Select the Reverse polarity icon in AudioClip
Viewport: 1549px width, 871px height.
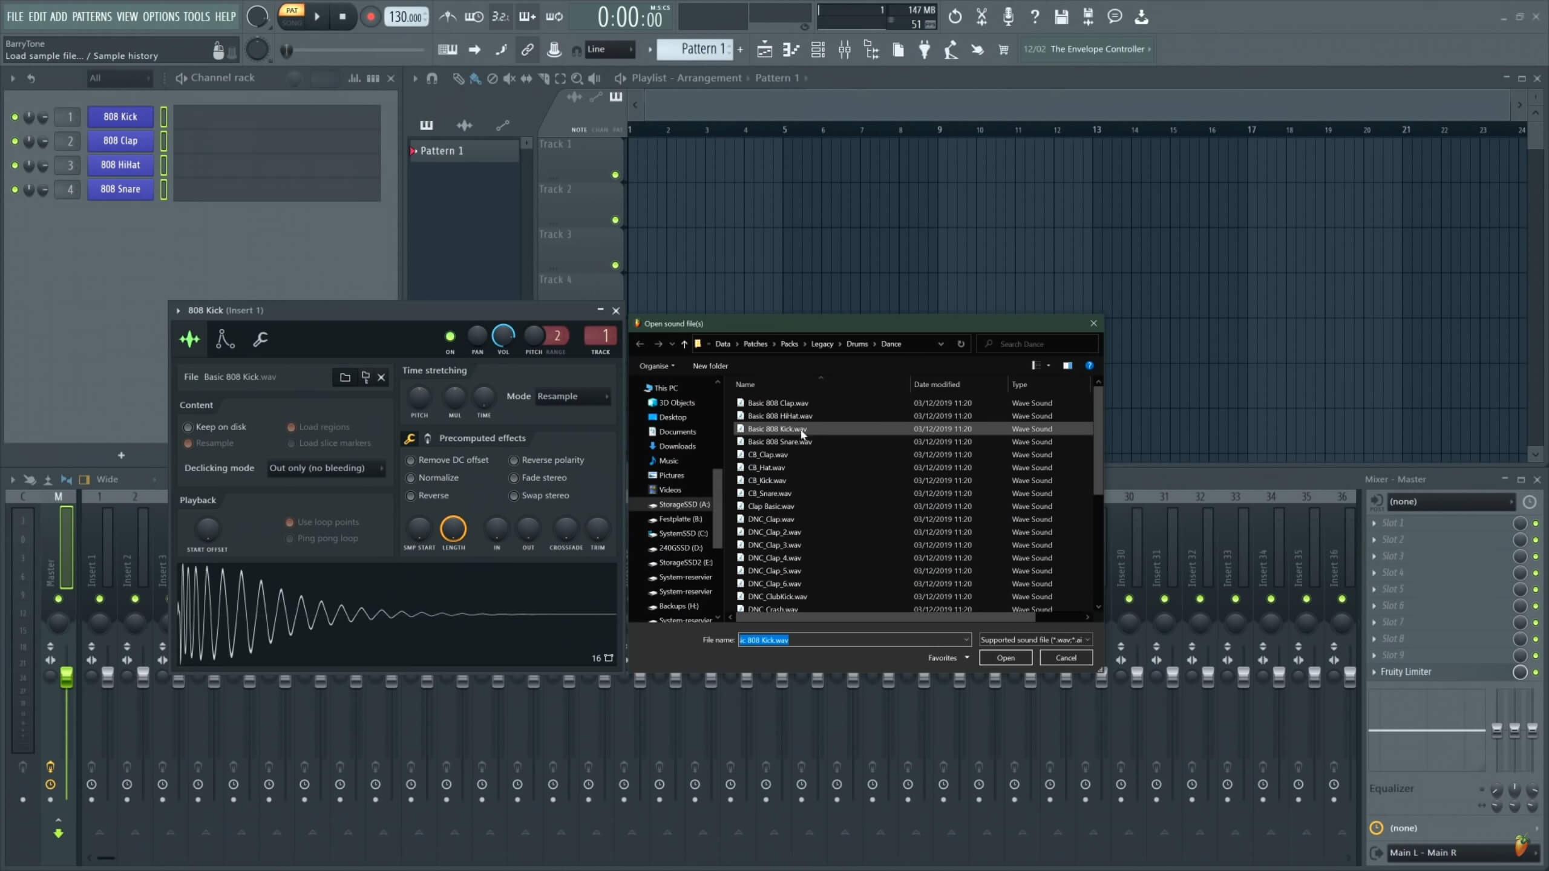pos(514,460)
